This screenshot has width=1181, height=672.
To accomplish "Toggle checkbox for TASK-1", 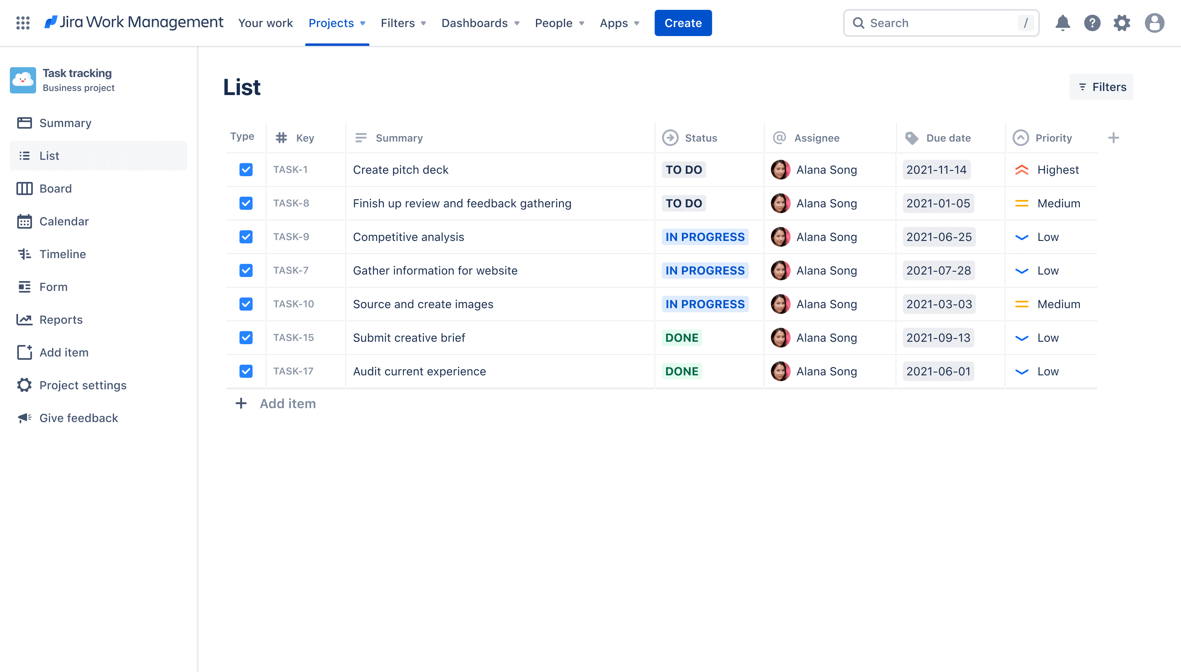I will pyautogui.click(x=246, y=169).
